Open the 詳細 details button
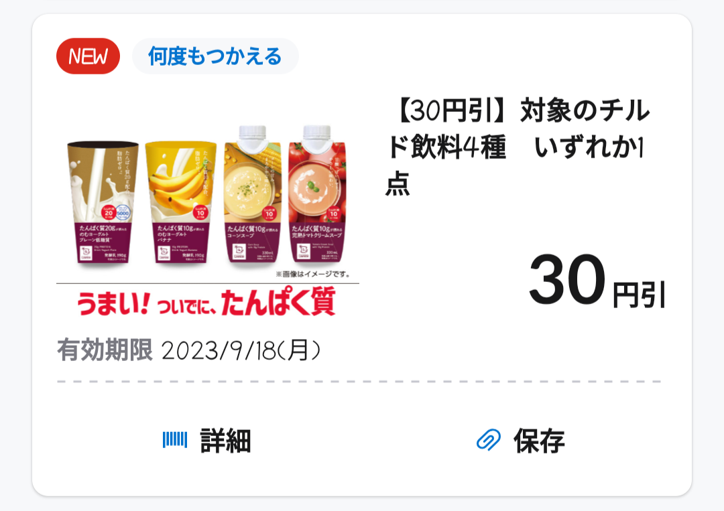Image resolution: width=724 pixels, height=511 pixels. point(207,441)
